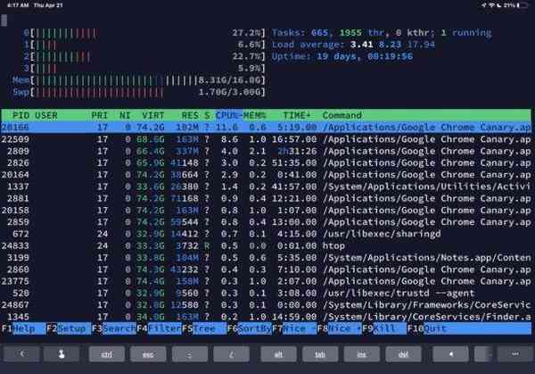The image size is (535, 374).
Task: Select the Notes.app process row PID 3199
Action: coord(266,258)
